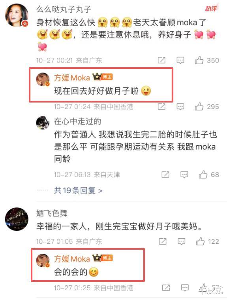Image resolution: width=227 pixels, height=300 pixels.
Task: Open 在心中走过的's small avatar
Action: [43, 123]
